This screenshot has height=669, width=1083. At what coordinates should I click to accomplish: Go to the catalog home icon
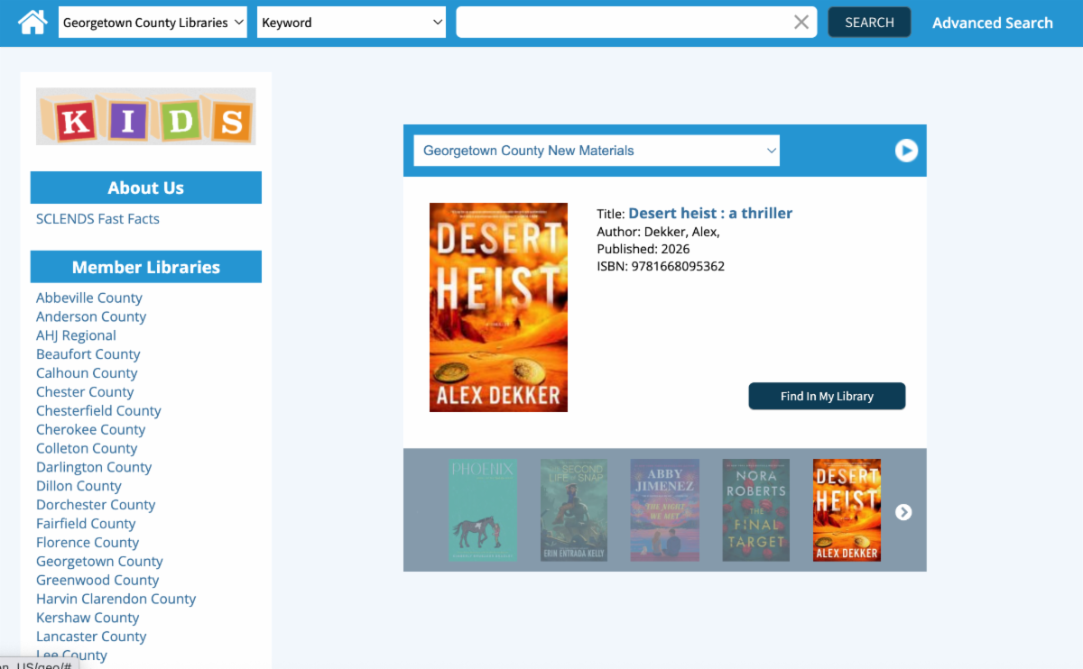click(32, 23)
